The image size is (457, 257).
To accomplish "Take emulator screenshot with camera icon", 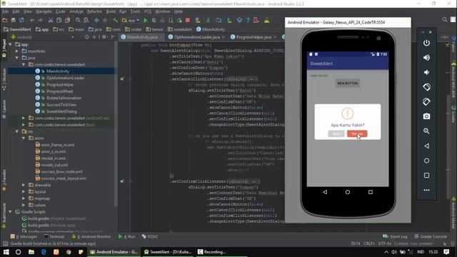I will (426, 116).
